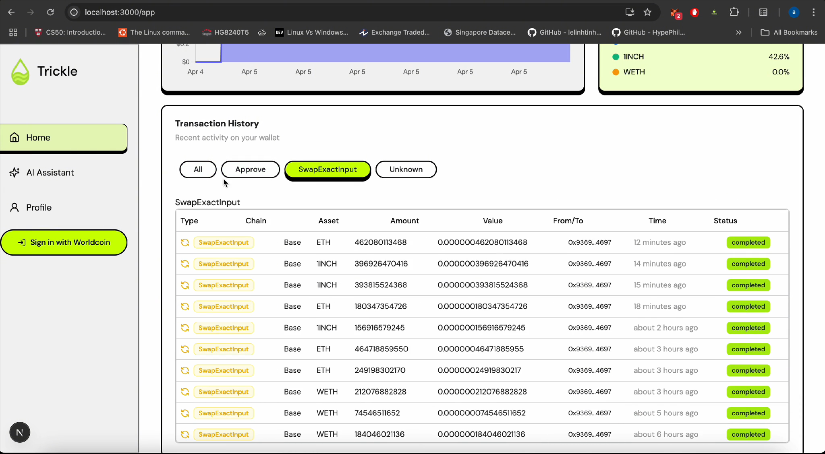The height and width of the screenshot is (454, 825).
Task: Click the Type column header
Action: tap(189, 221)
